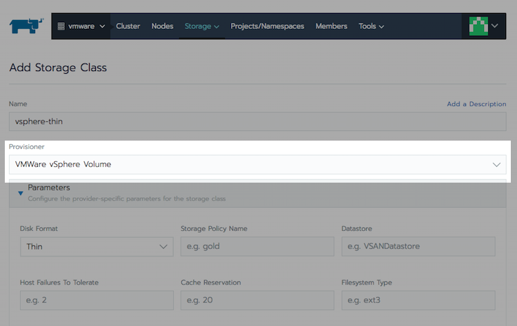517x326 pixels.
Task: Open the Disk Format Thin dropdown
Action: pos(97,247)
